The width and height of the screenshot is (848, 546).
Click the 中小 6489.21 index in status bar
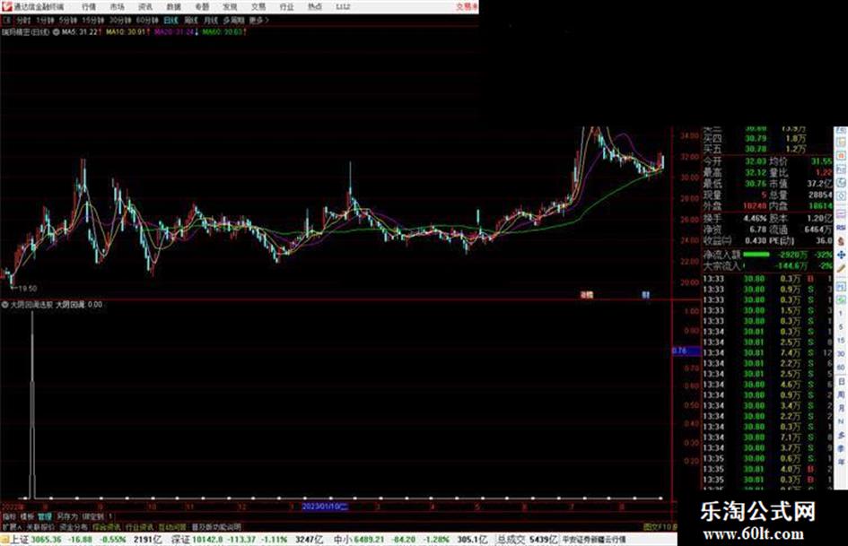pyautogui.click(x=358, y=540)
